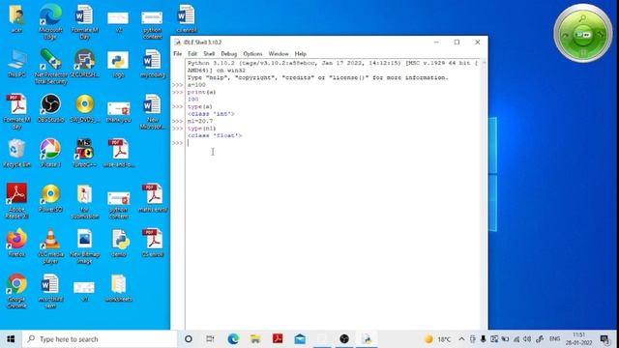Open Cortana circle on taskbar
This screenshot has width=619, height=348.
click(x=189, y=339)
